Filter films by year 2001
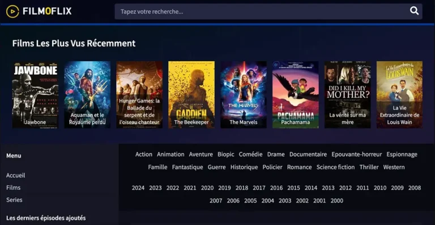The width and height of the screenshot is (435, 225). (x=319, y=201)
